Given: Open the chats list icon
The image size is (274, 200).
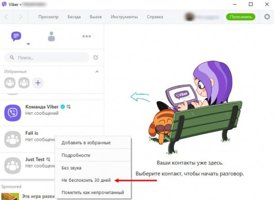Looking at the screenshot, I should point(16,36).
